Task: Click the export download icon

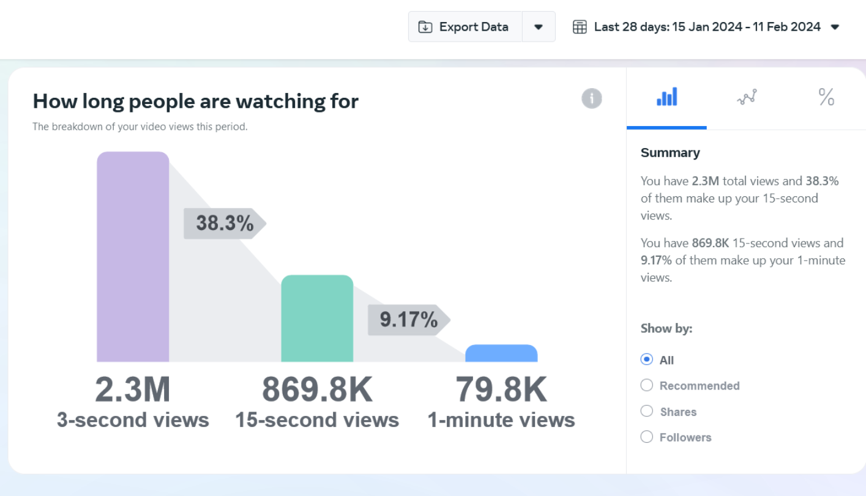Action: pos(425,27)
